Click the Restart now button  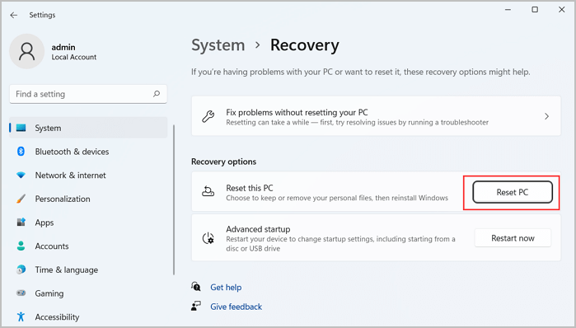(x=513, y=238)
